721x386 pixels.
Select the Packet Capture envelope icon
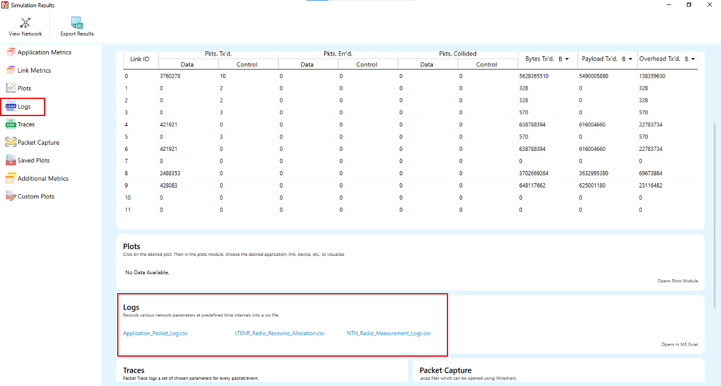[10, 142]
